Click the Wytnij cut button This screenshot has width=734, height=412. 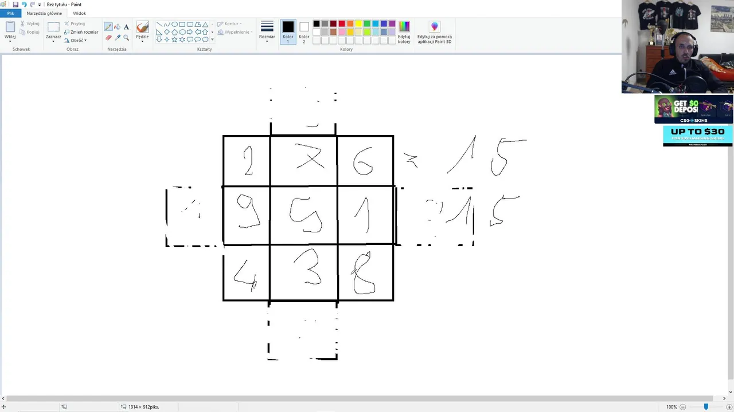30,23
